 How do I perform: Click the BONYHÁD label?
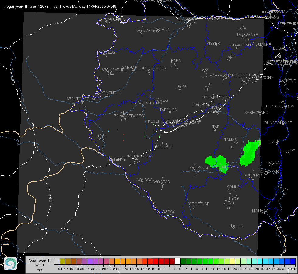point(253,175)
